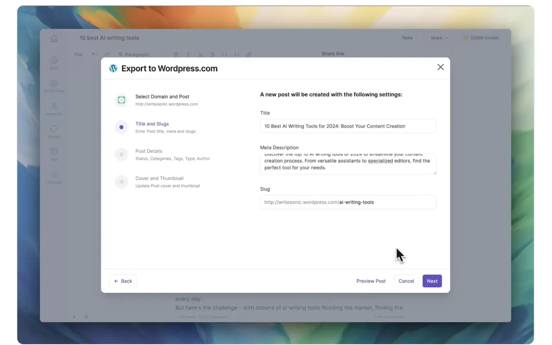Click the WordPress logo in dialog header

[x=113, y=68]
